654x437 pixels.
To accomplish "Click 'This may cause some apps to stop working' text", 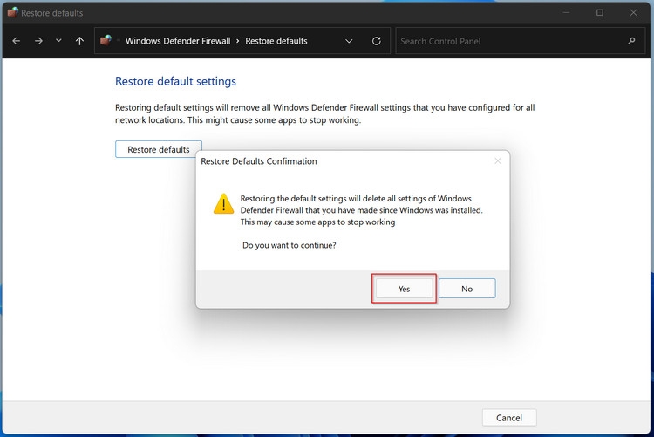I will click(317, 222).
